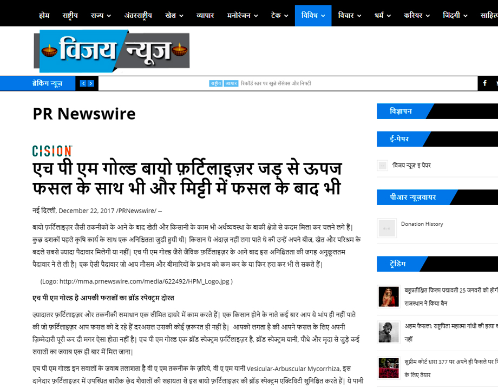Expand the जिंदगी dropdown menu
This screenshot has height=388, width=498.
pos(455,15)
